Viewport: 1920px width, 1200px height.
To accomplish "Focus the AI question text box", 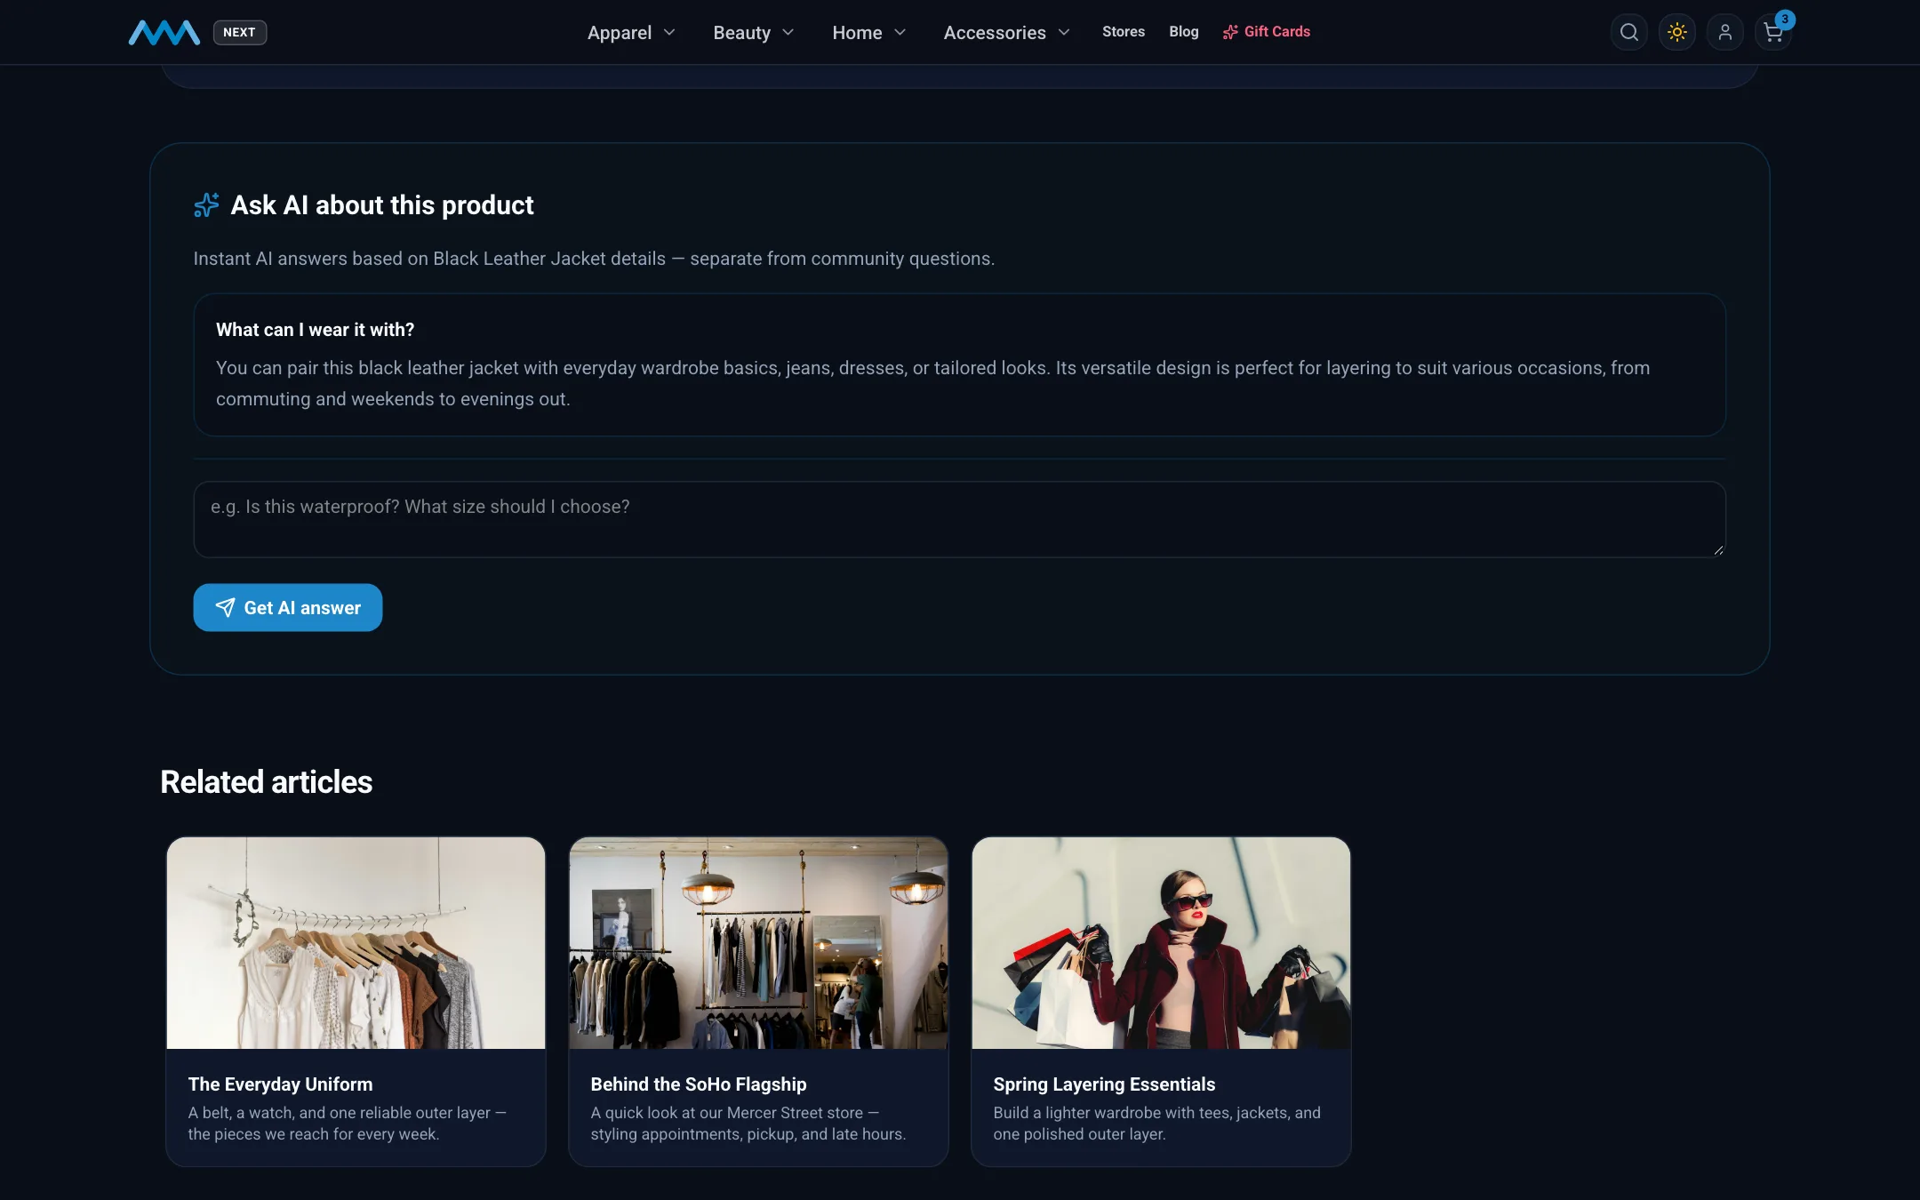I will click(x=959, y=519).
